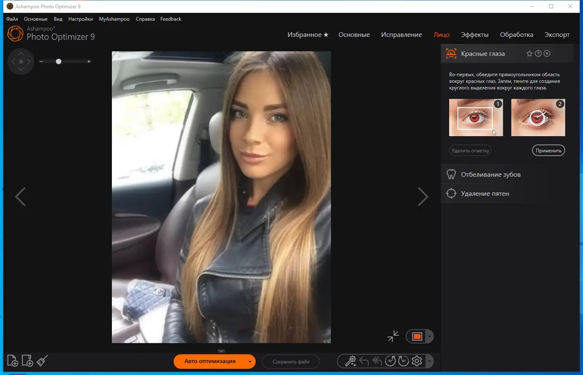Rotate image 90° counterclockwise
Image resolution: width=583 pixels, height=375 pixels.
click(390, 361)
